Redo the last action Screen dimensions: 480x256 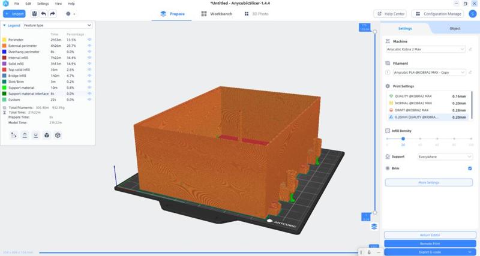click(x=53, y=14)
